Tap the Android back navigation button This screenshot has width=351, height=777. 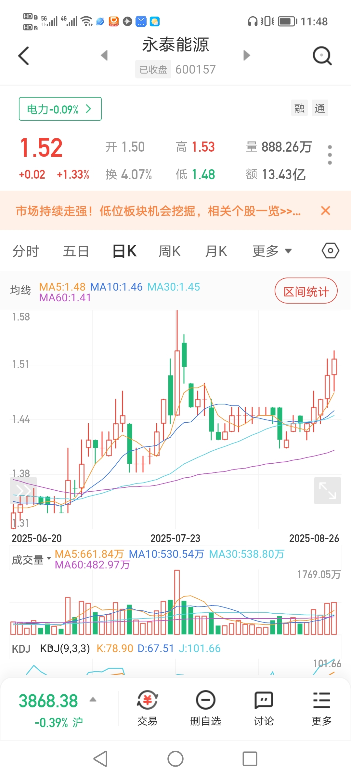click(x=100, y=759)
